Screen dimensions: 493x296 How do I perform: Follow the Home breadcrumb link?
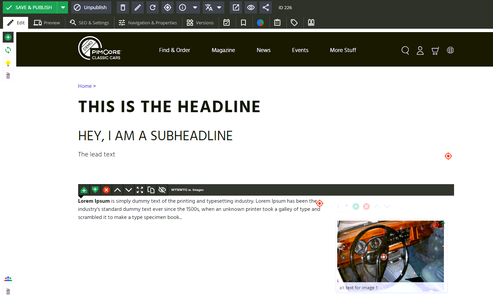(85, 86)
